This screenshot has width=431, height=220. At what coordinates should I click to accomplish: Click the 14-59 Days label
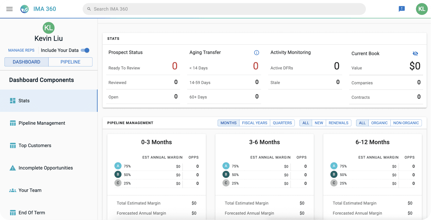(200, 83)
